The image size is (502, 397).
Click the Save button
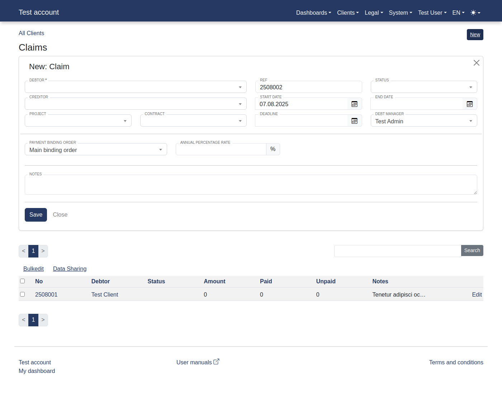(x=36, y=215)
